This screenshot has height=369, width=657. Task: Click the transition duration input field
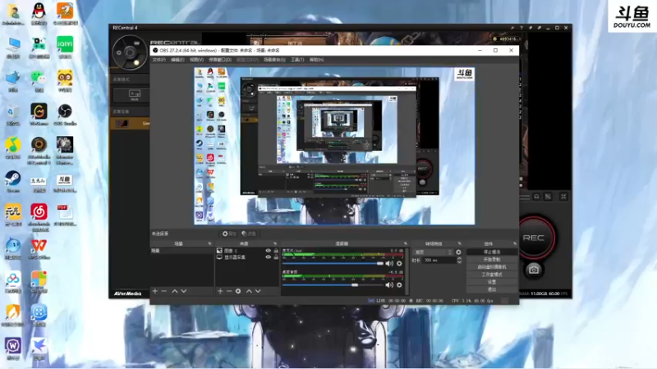(439, 260)
